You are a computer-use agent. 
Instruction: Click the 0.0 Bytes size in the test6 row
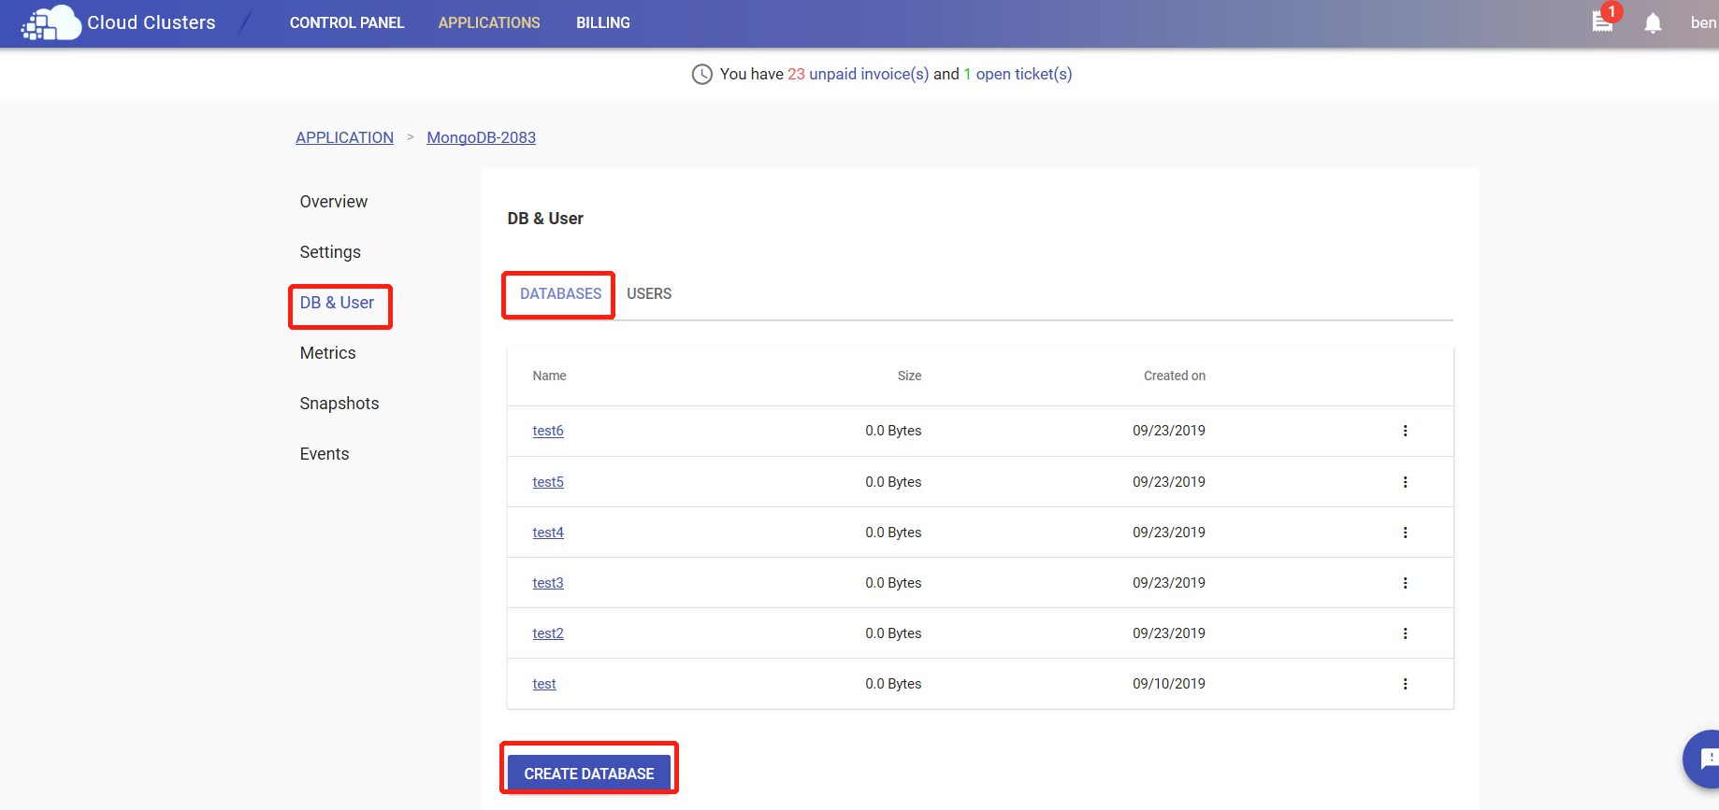pos(893,431)
